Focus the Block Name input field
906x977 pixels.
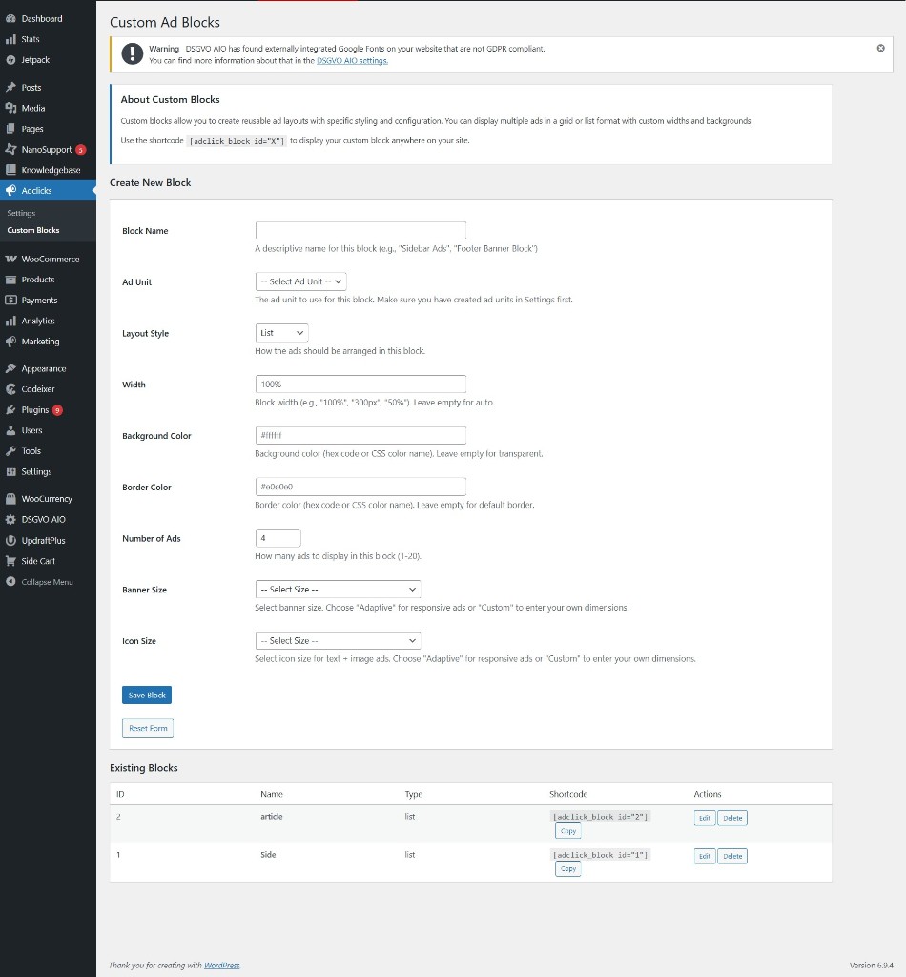(x=360, y=230)
